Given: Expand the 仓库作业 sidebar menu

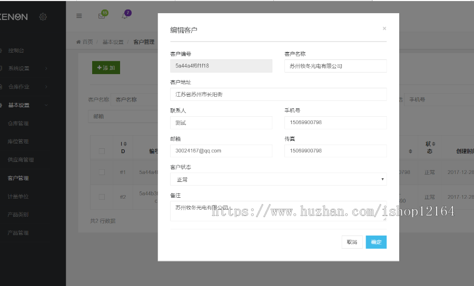Looking at the screenshot, I should coord(24,87).
